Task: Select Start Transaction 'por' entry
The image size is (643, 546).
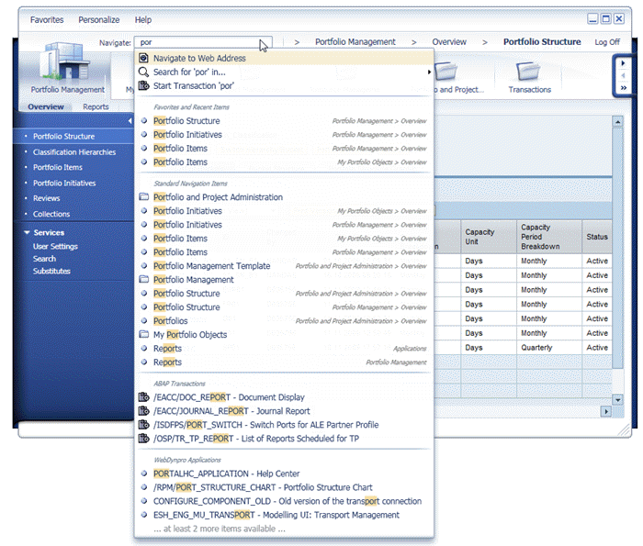Action: pos(284,85)
